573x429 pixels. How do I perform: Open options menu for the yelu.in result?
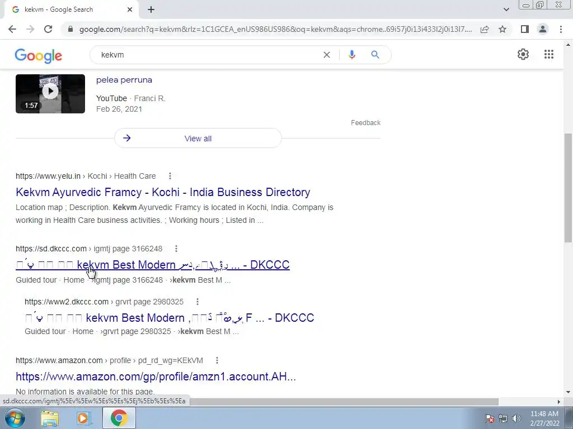[x=170, y=176]
